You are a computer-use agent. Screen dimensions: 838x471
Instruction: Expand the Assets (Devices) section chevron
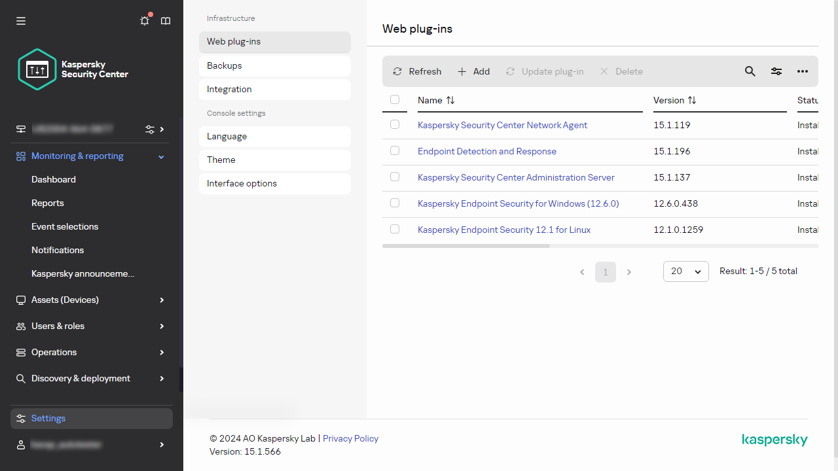click(x=162, y=300)
